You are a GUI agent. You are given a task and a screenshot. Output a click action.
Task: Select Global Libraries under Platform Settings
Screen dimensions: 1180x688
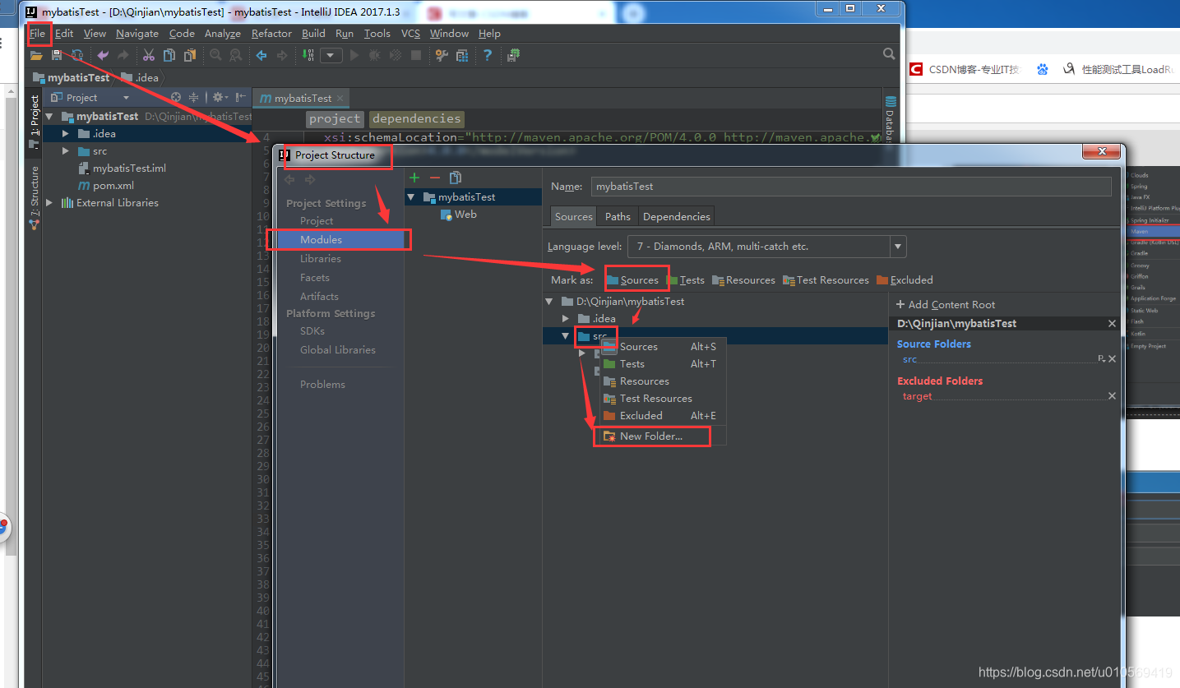point(338,349)
